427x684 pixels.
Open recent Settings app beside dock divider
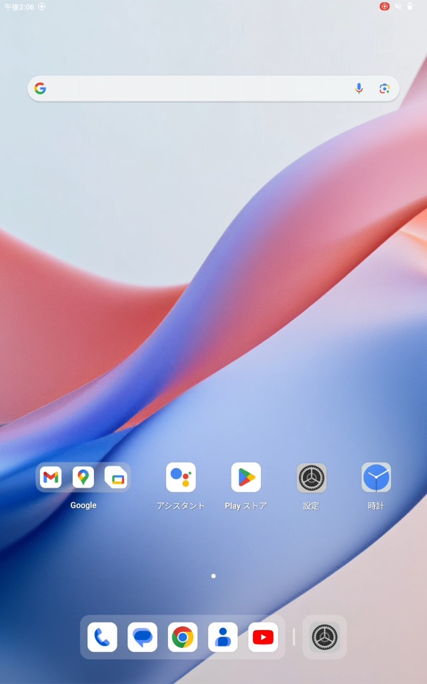point(325,637)
